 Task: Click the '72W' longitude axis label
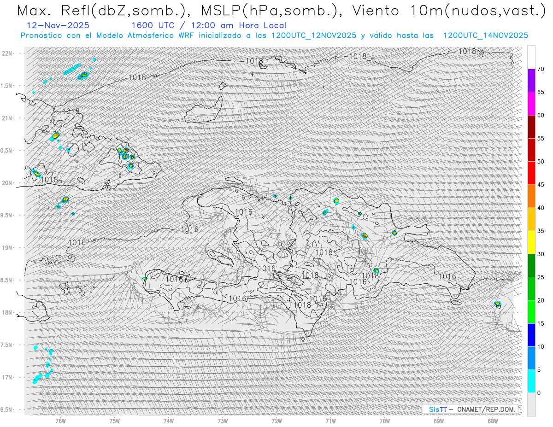pos(276,421)
